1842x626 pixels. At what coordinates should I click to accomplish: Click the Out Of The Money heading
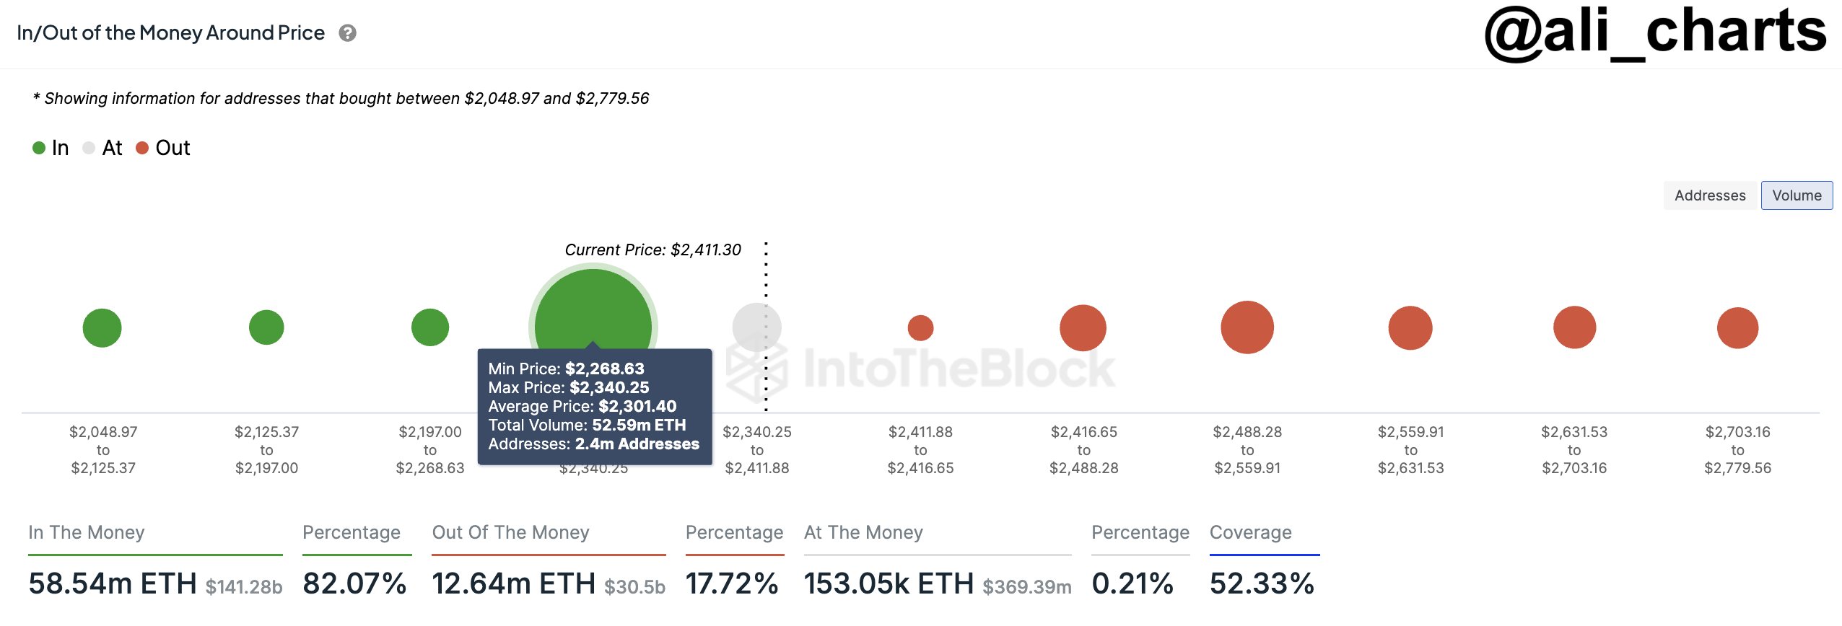coord(510,532)
